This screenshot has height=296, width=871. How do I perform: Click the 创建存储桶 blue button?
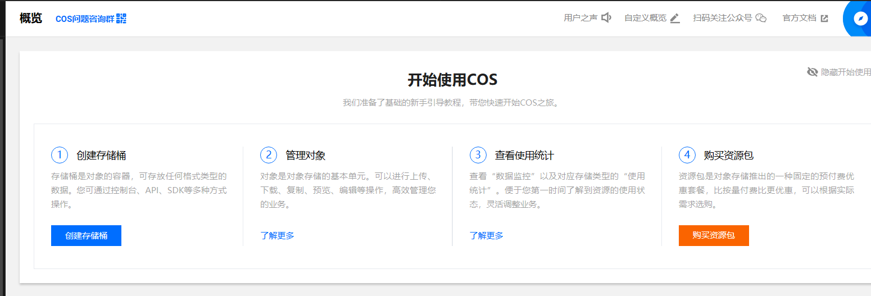[x=86, y=235]
